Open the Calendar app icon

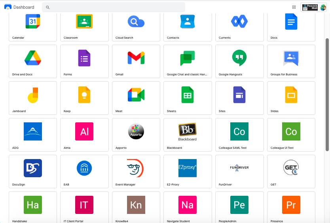coord(32,21)
